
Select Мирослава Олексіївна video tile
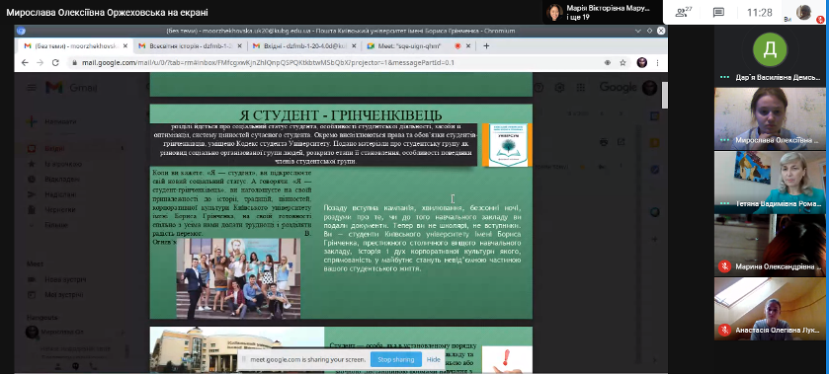click(x=770, y=117)
